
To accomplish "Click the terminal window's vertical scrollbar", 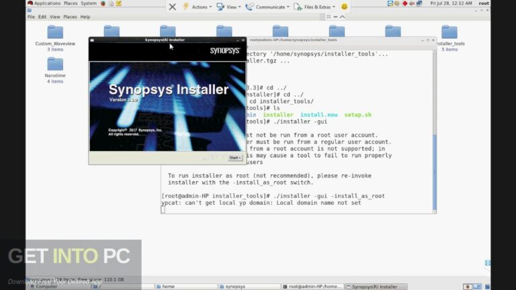I will pyautogui.click(x=435, y=132).
